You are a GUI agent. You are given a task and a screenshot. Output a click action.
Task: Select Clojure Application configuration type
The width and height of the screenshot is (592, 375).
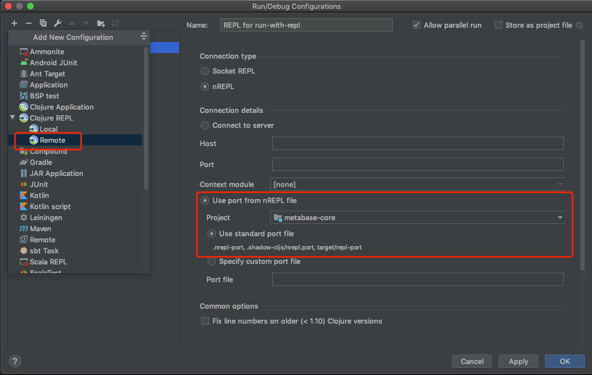click(x=61, y=107)
